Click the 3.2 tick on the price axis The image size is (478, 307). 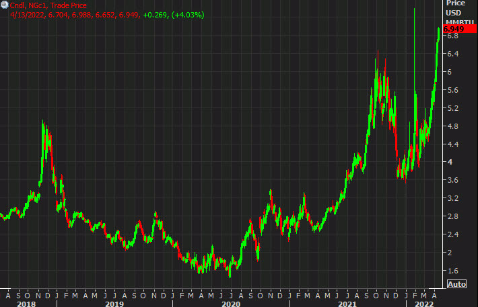coord(452,198)
